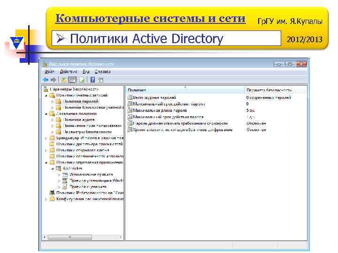338x253 pixels.
Task: Click the Минимальный срок действия пароля icon
Action: click(x=130, y=117)
